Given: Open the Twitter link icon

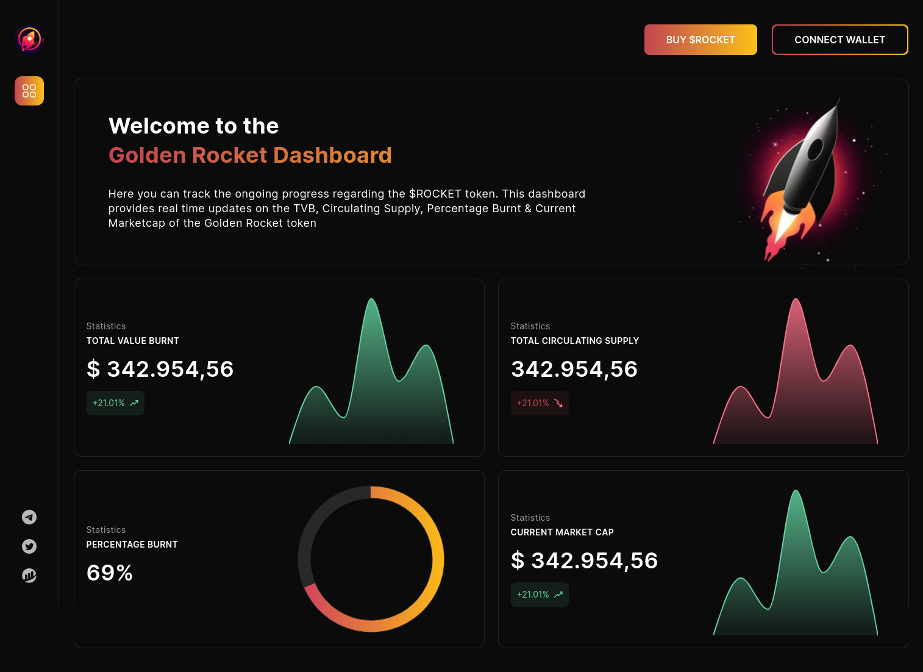Looking at the screenshot, I should click(x=29, y=546).
